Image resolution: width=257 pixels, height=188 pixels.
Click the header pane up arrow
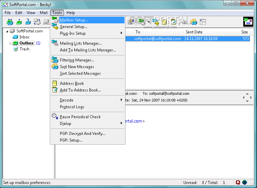[247, 94]
